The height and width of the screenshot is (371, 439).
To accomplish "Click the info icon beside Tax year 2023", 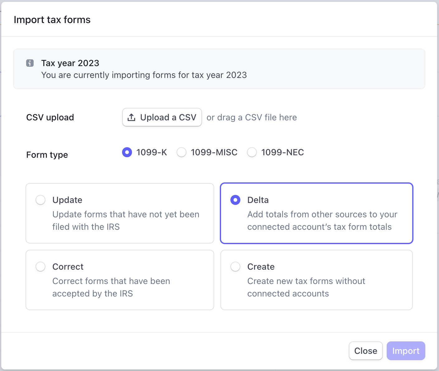I will pos(30,63).
